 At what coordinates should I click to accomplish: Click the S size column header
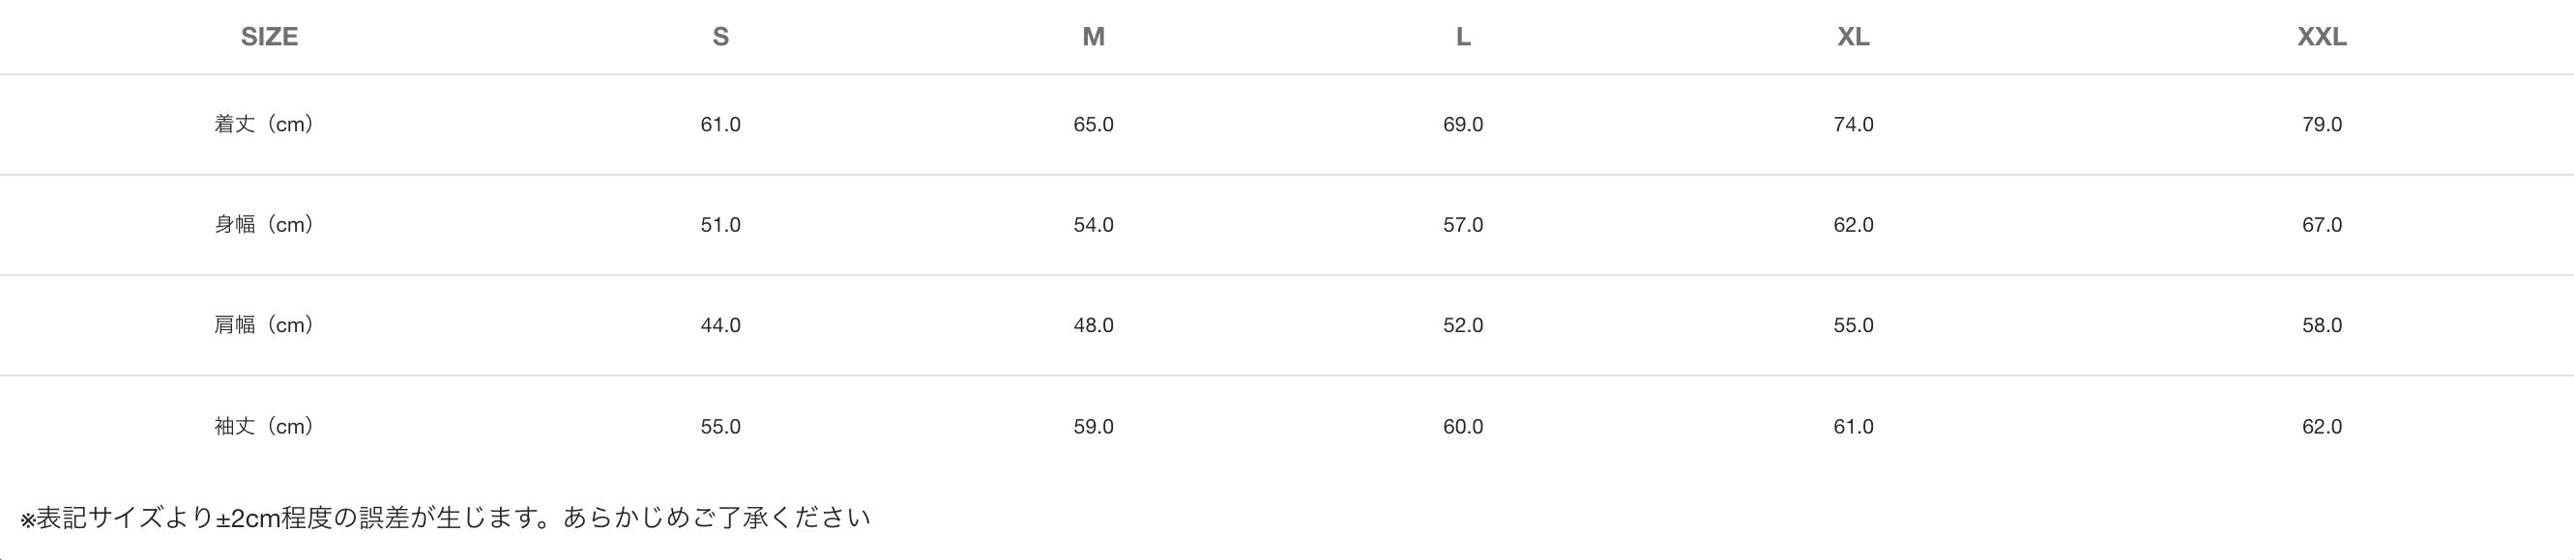[x=720, y=37]
